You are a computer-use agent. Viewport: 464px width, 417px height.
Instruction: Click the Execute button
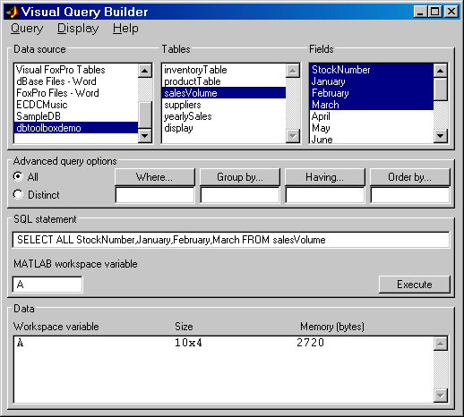pos(415,285)
